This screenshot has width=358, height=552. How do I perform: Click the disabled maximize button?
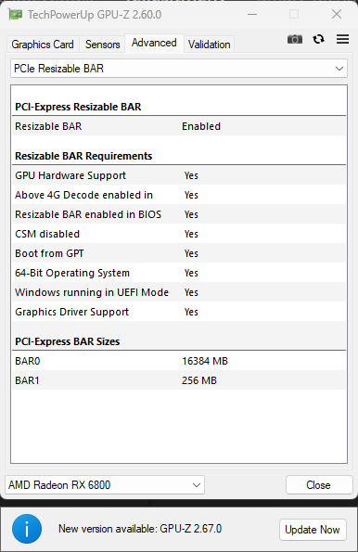pyautogui.click(x=294, y=15)
